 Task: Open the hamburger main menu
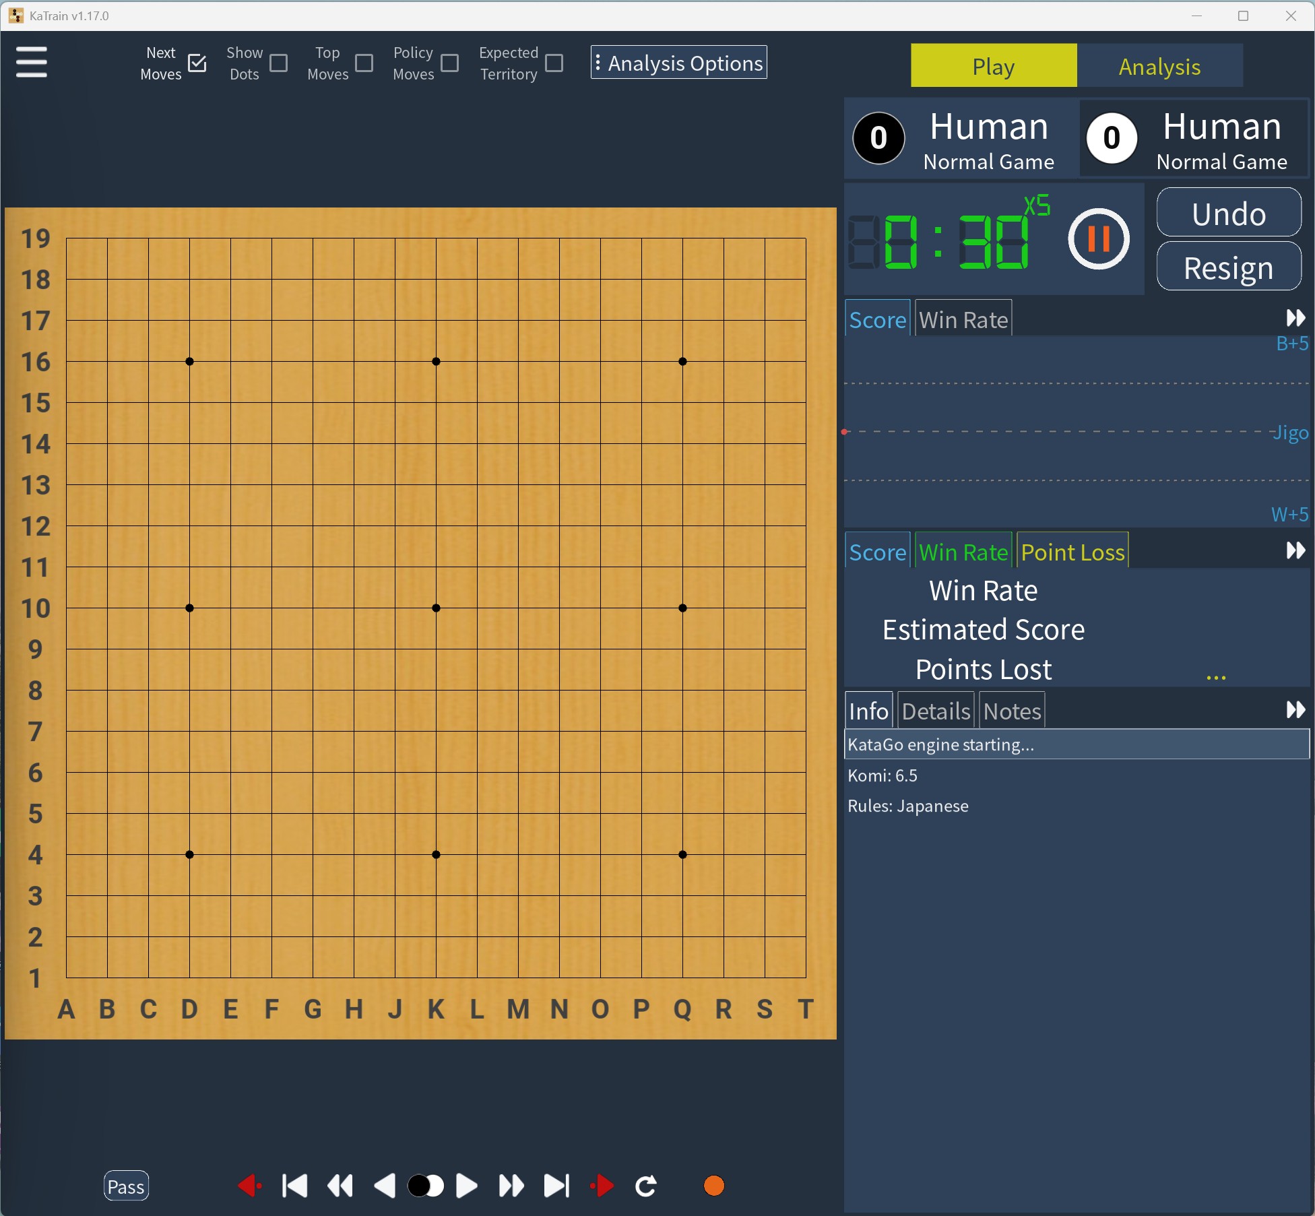tap(31, 62)
